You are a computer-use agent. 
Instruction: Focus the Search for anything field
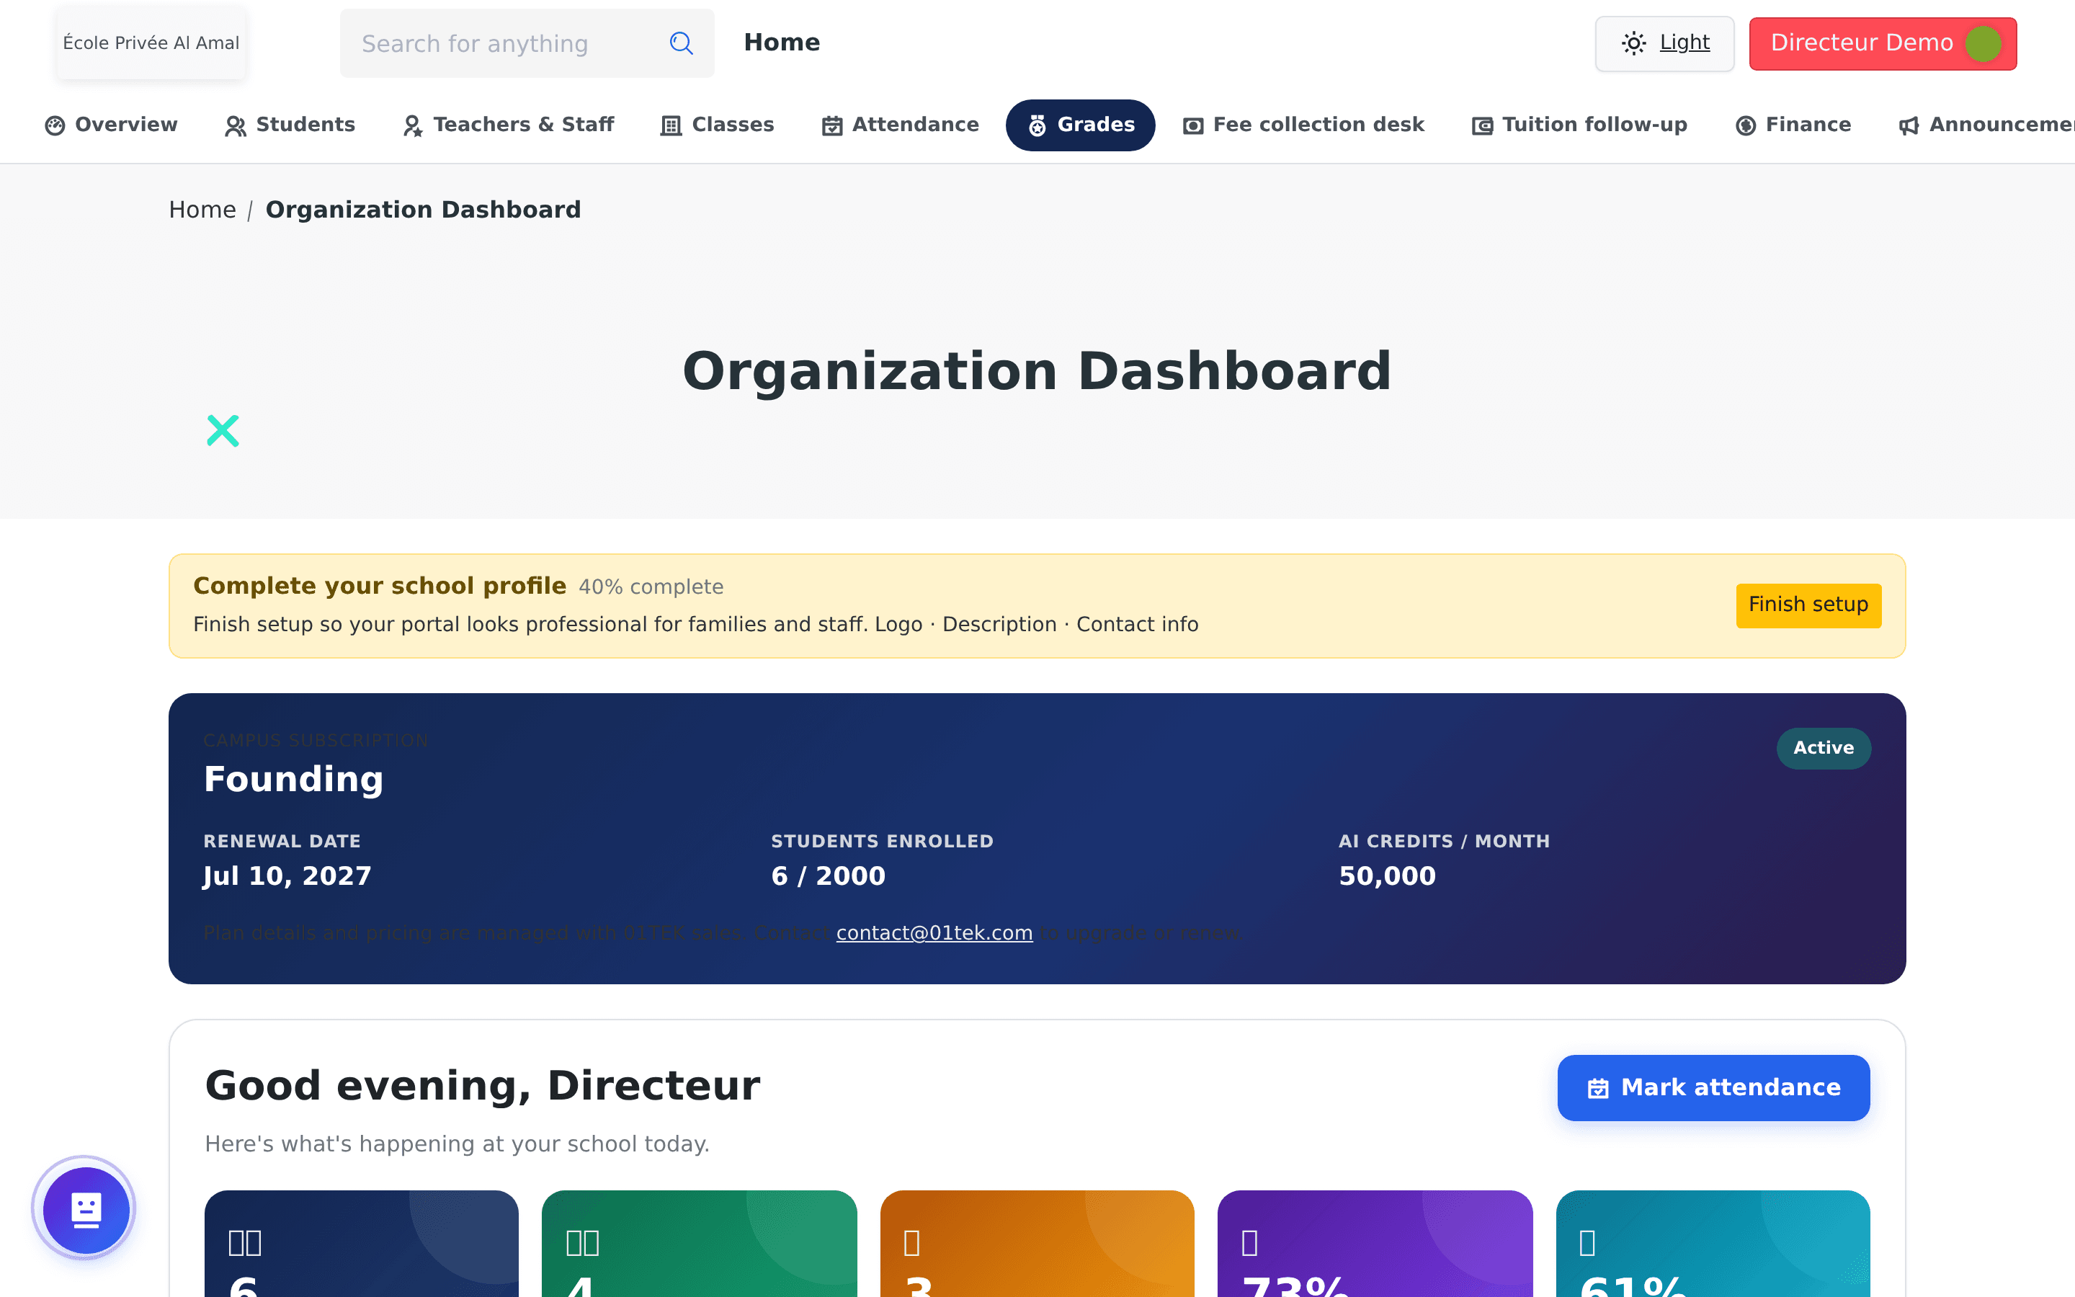click(x=527, y=43)
